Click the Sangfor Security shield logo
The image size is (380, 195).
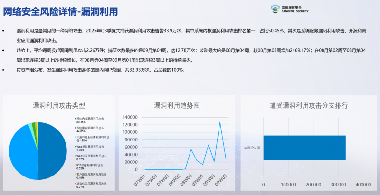point(275,9)
